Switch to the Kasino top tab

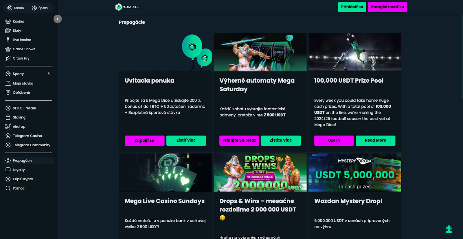tap(16, 8)
